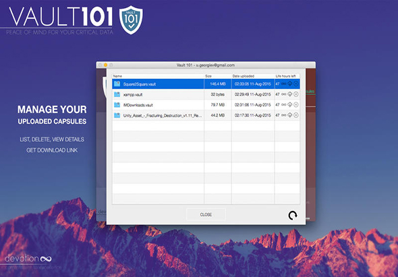Minimize the Vault 101 window with yellow button
398x277 pixels.
point(106,65)
